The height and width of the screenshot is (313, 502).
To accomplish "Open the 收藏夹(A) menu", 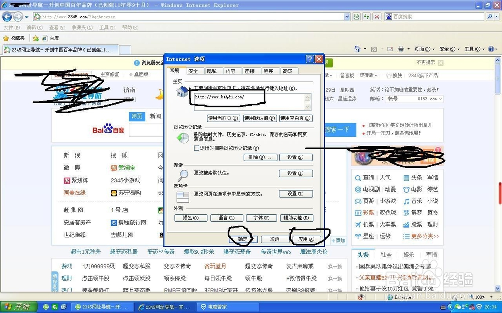I will (x=82, y=28).
